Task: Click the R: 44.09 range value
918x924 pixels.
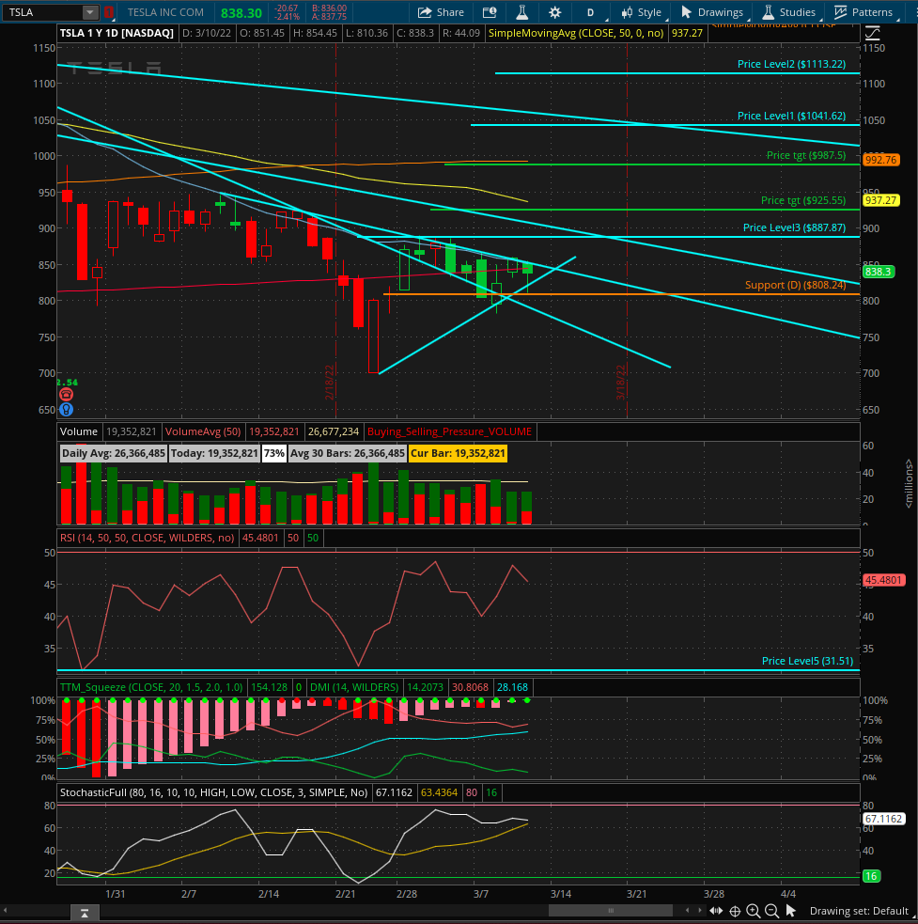Action: 461,33
